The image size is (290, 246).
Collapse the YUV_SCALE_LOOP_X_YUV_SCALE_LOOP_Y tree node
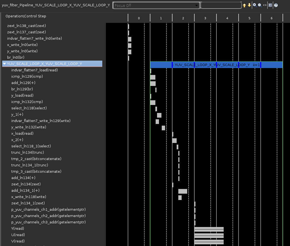point(4,64)
